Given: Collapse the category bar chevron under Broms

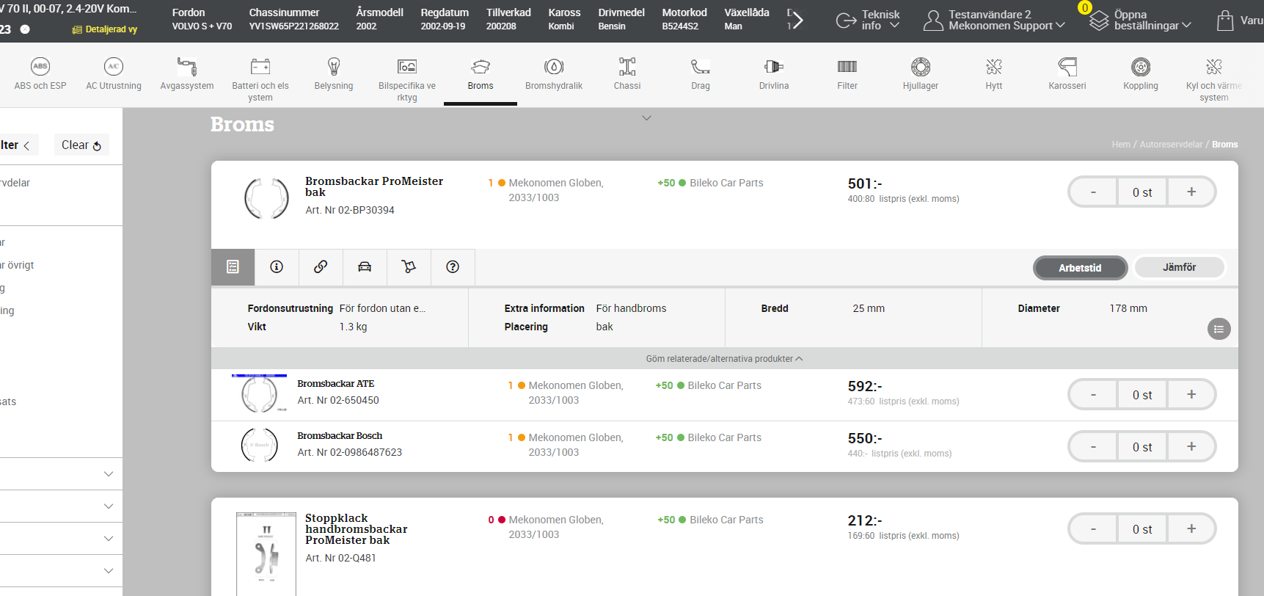Looking at the screenshot, I should tap(646, 117).
